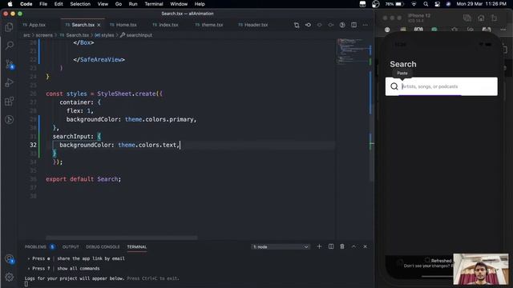Screen dimensions: 513x288
Task: Open the Output panel tab
Action: click(71, 246)
